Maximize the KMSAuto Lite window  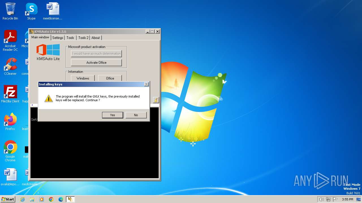(x=152, y=32)
